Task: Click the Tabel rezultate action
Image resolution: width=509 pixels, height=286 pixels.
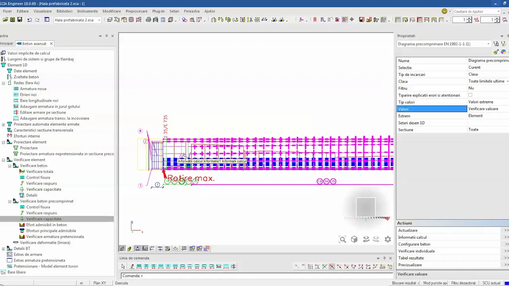Action: coord(453,258)
